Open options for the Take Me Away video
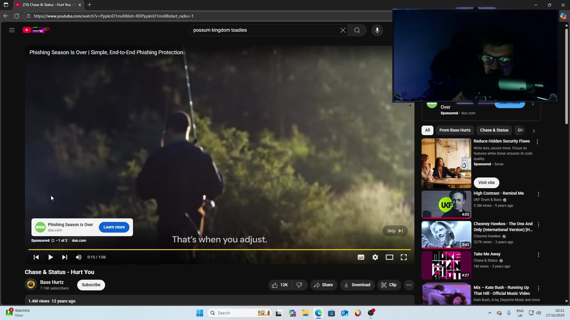This screenshot has width=570, height=320. (538, 255)
